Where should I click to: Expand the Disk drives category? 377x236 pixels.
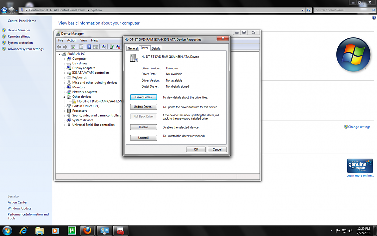coord(64,64)
